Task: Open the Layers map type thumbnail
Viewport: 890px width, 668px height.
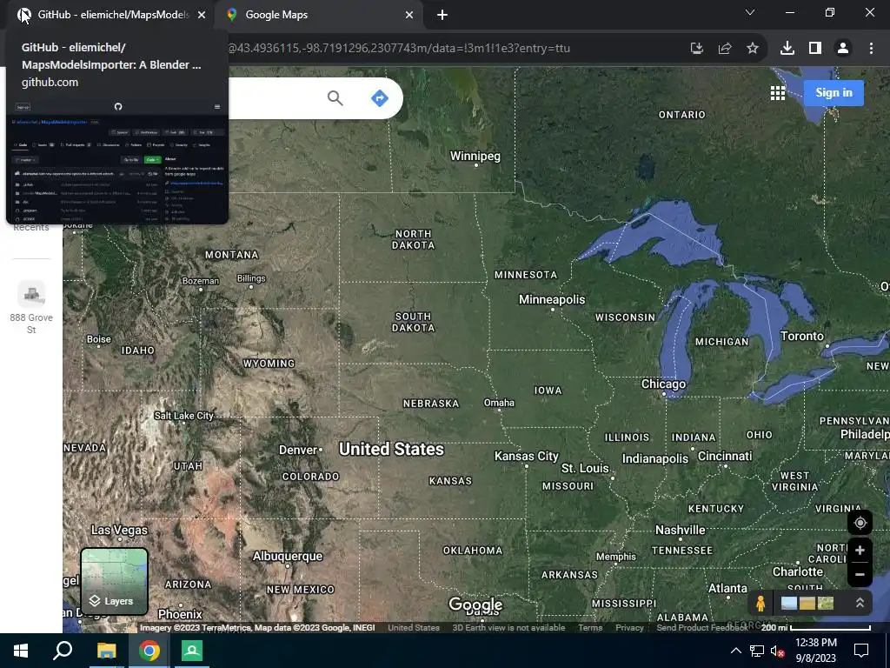Action: [114, 581]
